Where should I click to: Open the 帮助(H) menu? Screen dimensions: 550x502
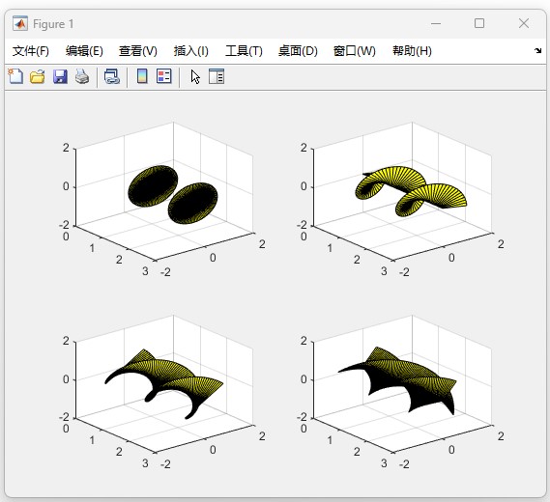coord(412,51)
